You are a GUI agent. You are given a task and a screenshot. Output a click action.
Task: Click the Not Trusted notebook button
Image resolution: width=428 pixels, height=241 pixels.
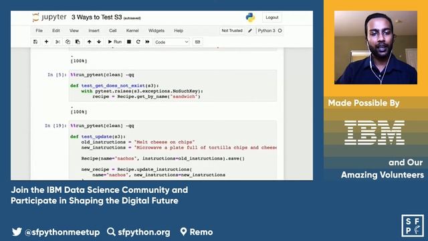232,31
